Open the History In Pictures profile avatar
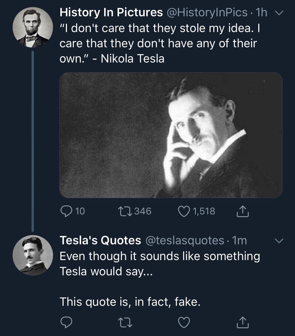Image resolution: width=295 pixels, height=336 pixels. point(33,27)
